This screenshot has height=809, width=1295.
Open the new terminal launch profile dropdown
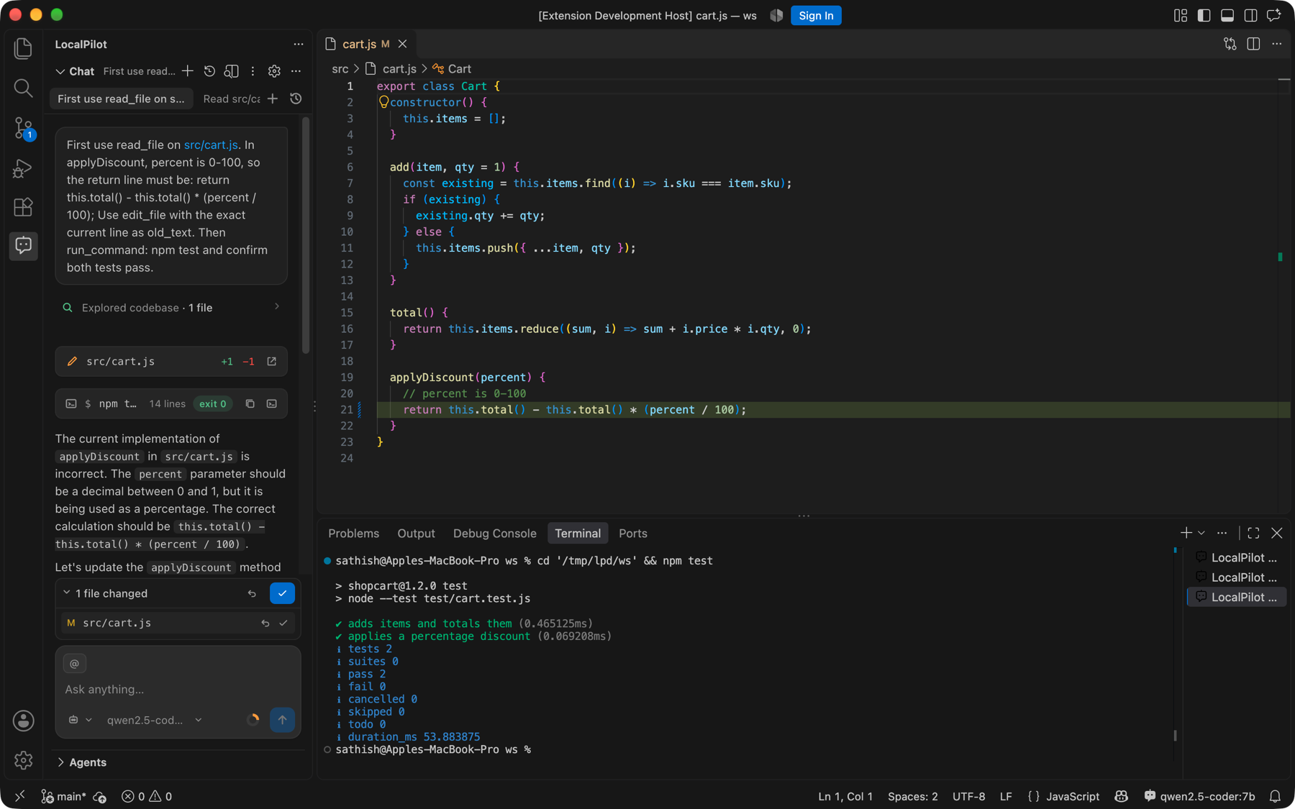(x=1201, y=533)
